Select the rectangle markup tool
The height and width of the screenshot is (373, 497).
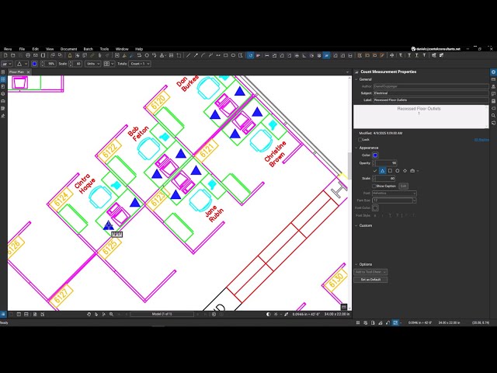click(x=226, y=55)
